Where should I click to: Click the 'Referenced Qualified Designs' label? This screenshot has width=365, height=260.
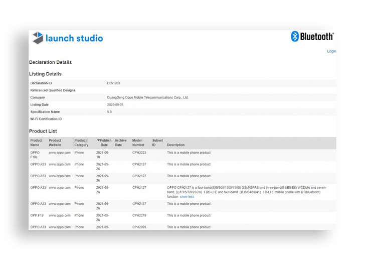(53, 90)
